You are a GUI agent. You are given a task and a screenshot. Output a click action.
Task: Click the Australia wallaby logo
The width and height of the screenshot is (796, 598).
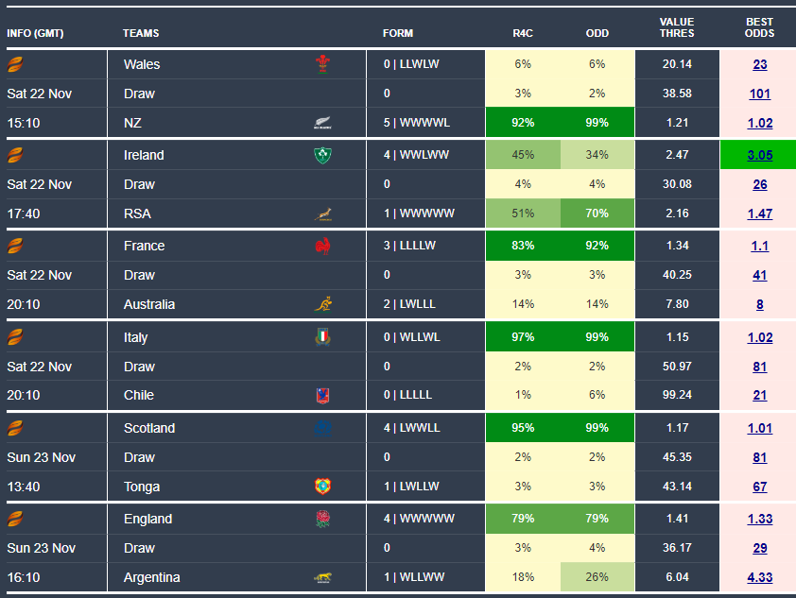pyautogui.click(x=323, y=304)
